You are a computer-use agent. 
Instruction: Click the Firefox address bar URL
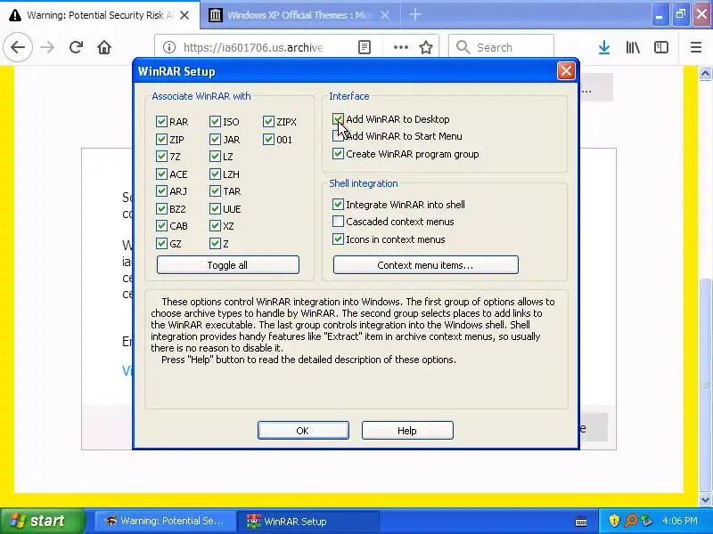coord(253,47)
